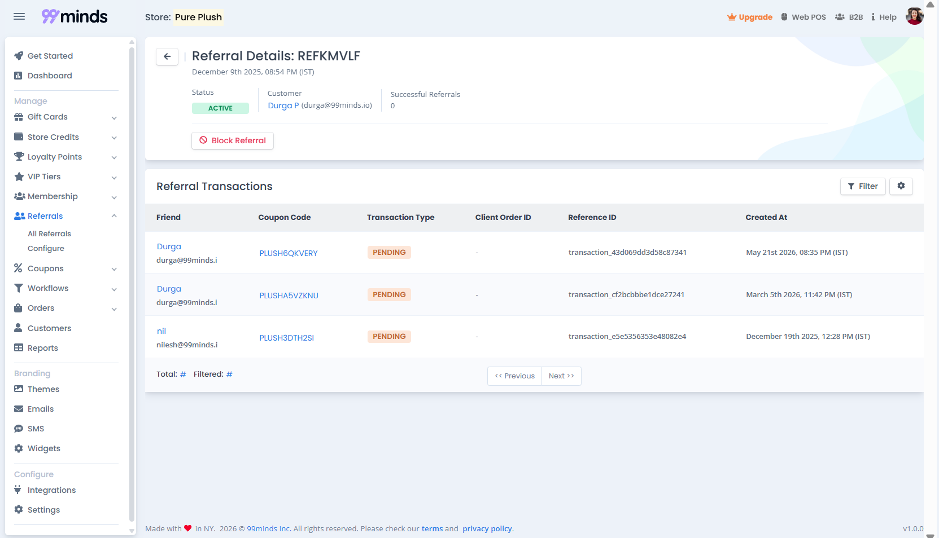939x538 pixels.
Task: Expand the Membership chevron
Action: (114, 197)
